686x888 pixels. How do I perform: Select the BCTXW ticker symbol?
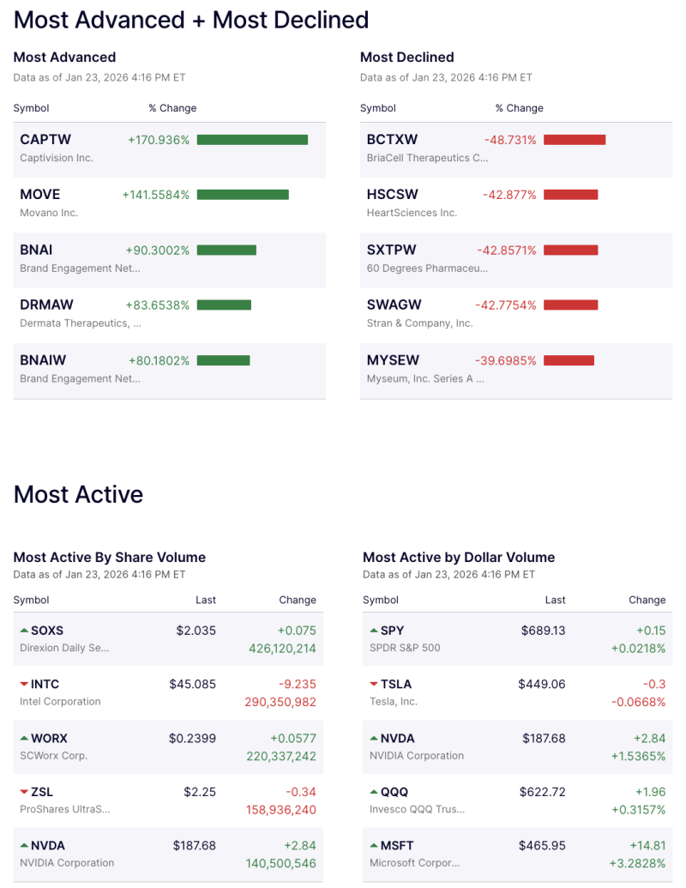pyautogui.click(x=391, y=138)
